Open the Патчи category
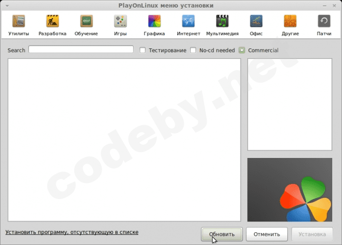The height and width of the screenshot is (245, 342). coord(324,25)
